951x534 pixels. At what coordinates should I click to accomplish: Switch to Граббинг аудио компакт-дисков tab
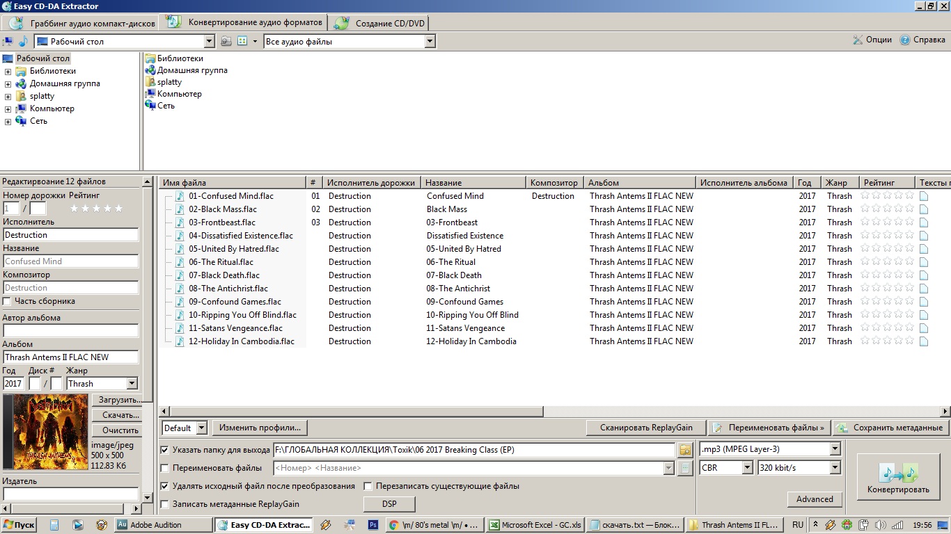point(82,23)
